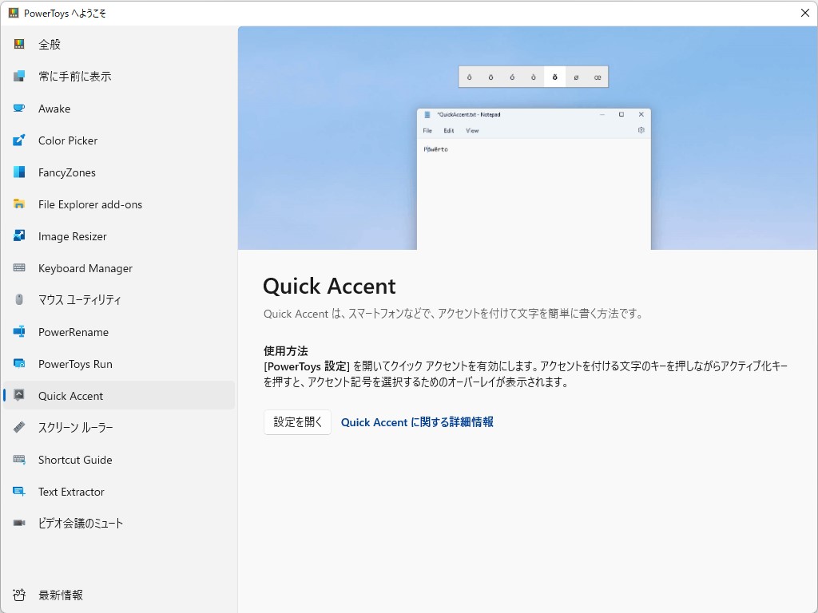This screenshot has width=818, height=613.
Task: Select the File Explorer add-ons folder icon
Action: 21,204
